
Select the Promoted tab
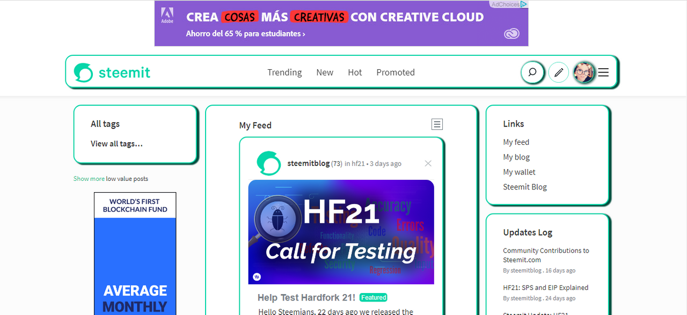[396, 72]
